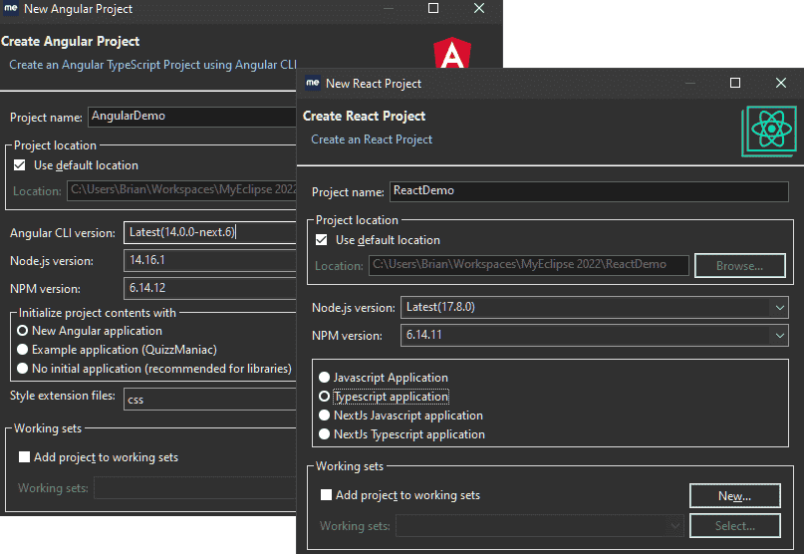804x554 pixels.
Task: Click the 'Create Angular Project' heading
Action: pyautogui.click(x=71, y=41)
